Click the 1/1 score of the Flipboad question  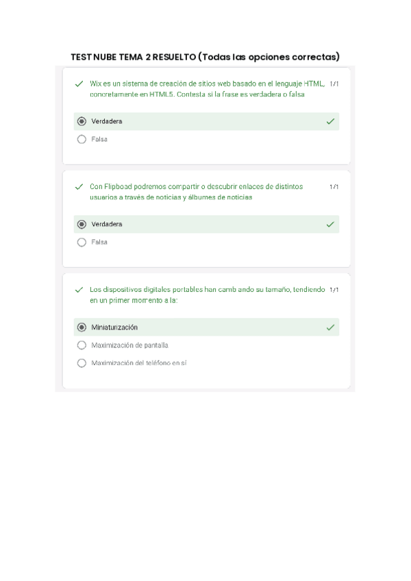(334, 186)
